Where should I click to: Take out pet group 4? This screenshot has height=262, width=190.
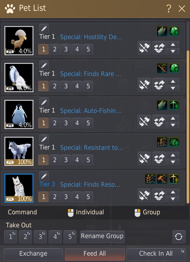(55, 237)
